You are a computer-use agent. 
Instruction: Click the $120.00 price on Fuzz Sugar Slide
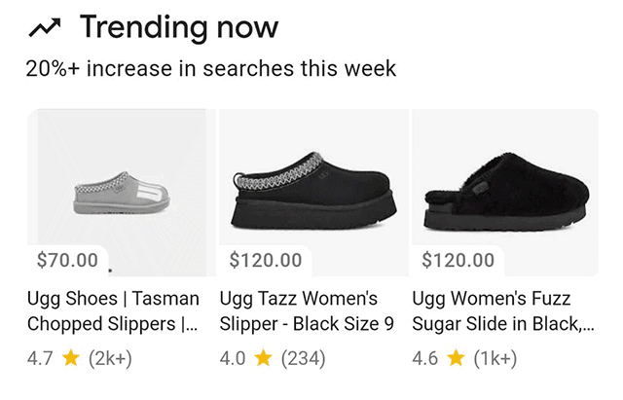click(458, 261)
